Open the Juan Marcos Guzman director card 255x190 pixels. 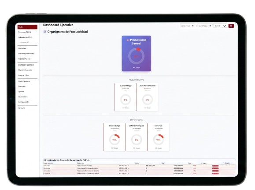[148, 97]
